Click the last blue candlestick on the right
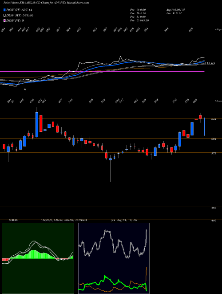222x294 pixels. [x=204, y=127]
